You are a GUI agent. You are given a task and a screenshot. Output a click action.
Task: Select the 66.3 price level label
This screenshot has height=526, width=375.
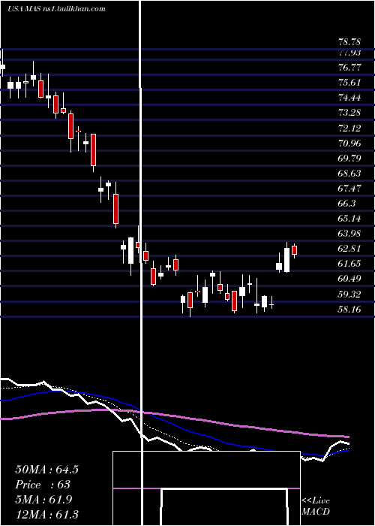347,204
